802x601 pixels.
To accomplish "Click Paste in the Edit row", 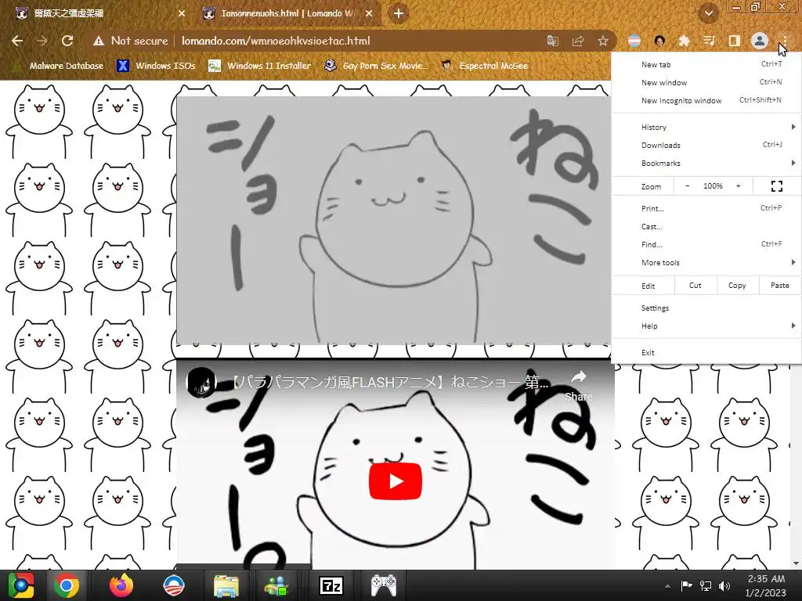I will pos(779,285).
